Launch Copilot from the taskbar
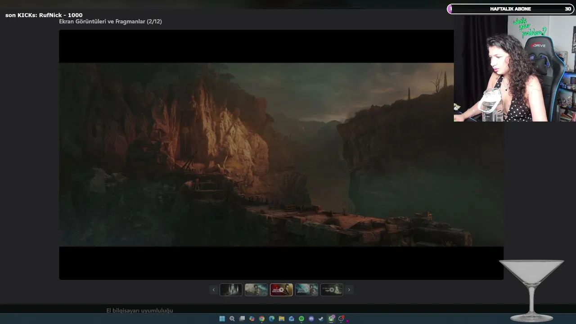 tap(252, 319)
